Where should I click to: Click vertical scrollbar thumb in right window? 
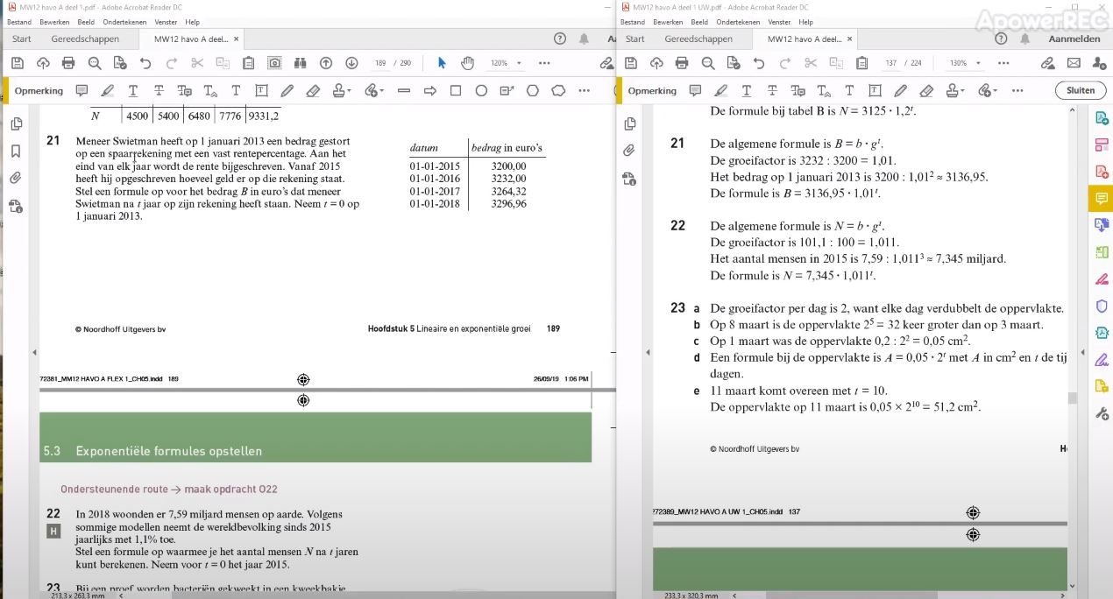1072,398
